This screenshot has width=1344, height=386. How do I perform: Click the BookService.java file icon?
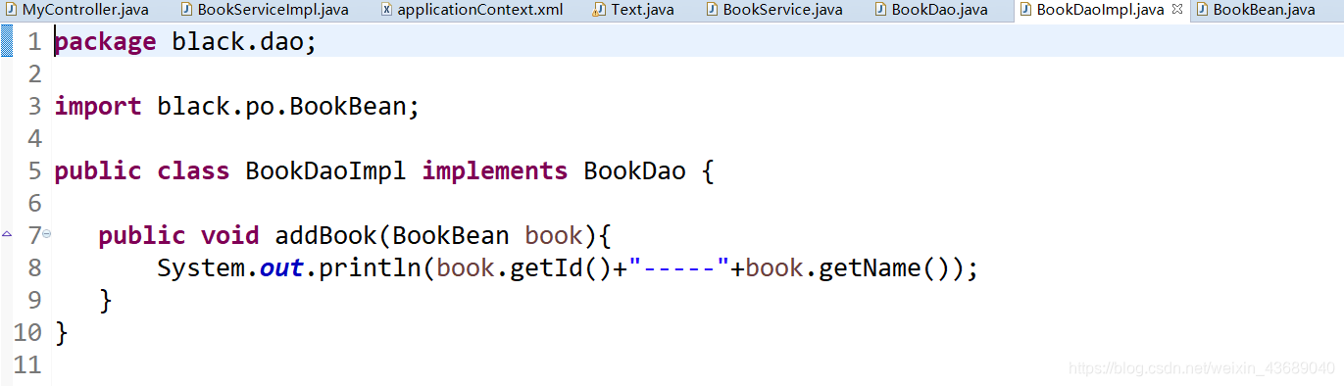713,10
